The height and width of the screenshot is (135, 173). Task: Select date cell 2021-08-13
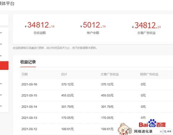29,118
